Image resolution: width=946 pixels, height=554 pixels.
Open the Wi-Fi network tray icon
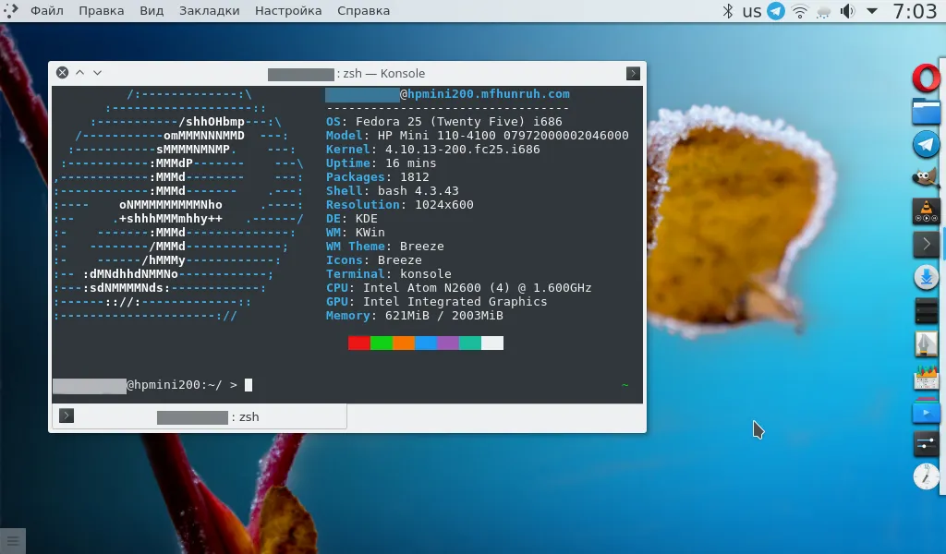800,11
